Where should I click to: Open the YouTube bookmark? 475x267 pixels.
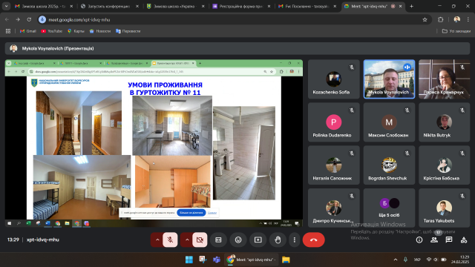point(51,31)
